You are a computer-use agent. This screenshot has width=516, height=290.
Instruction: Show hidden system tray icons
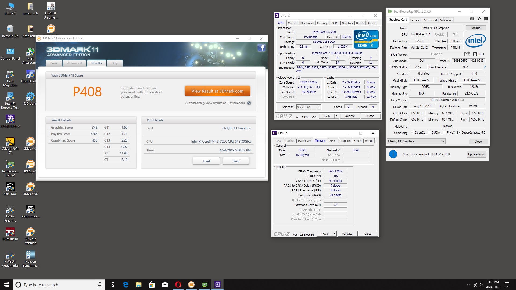tap(468, 285)
